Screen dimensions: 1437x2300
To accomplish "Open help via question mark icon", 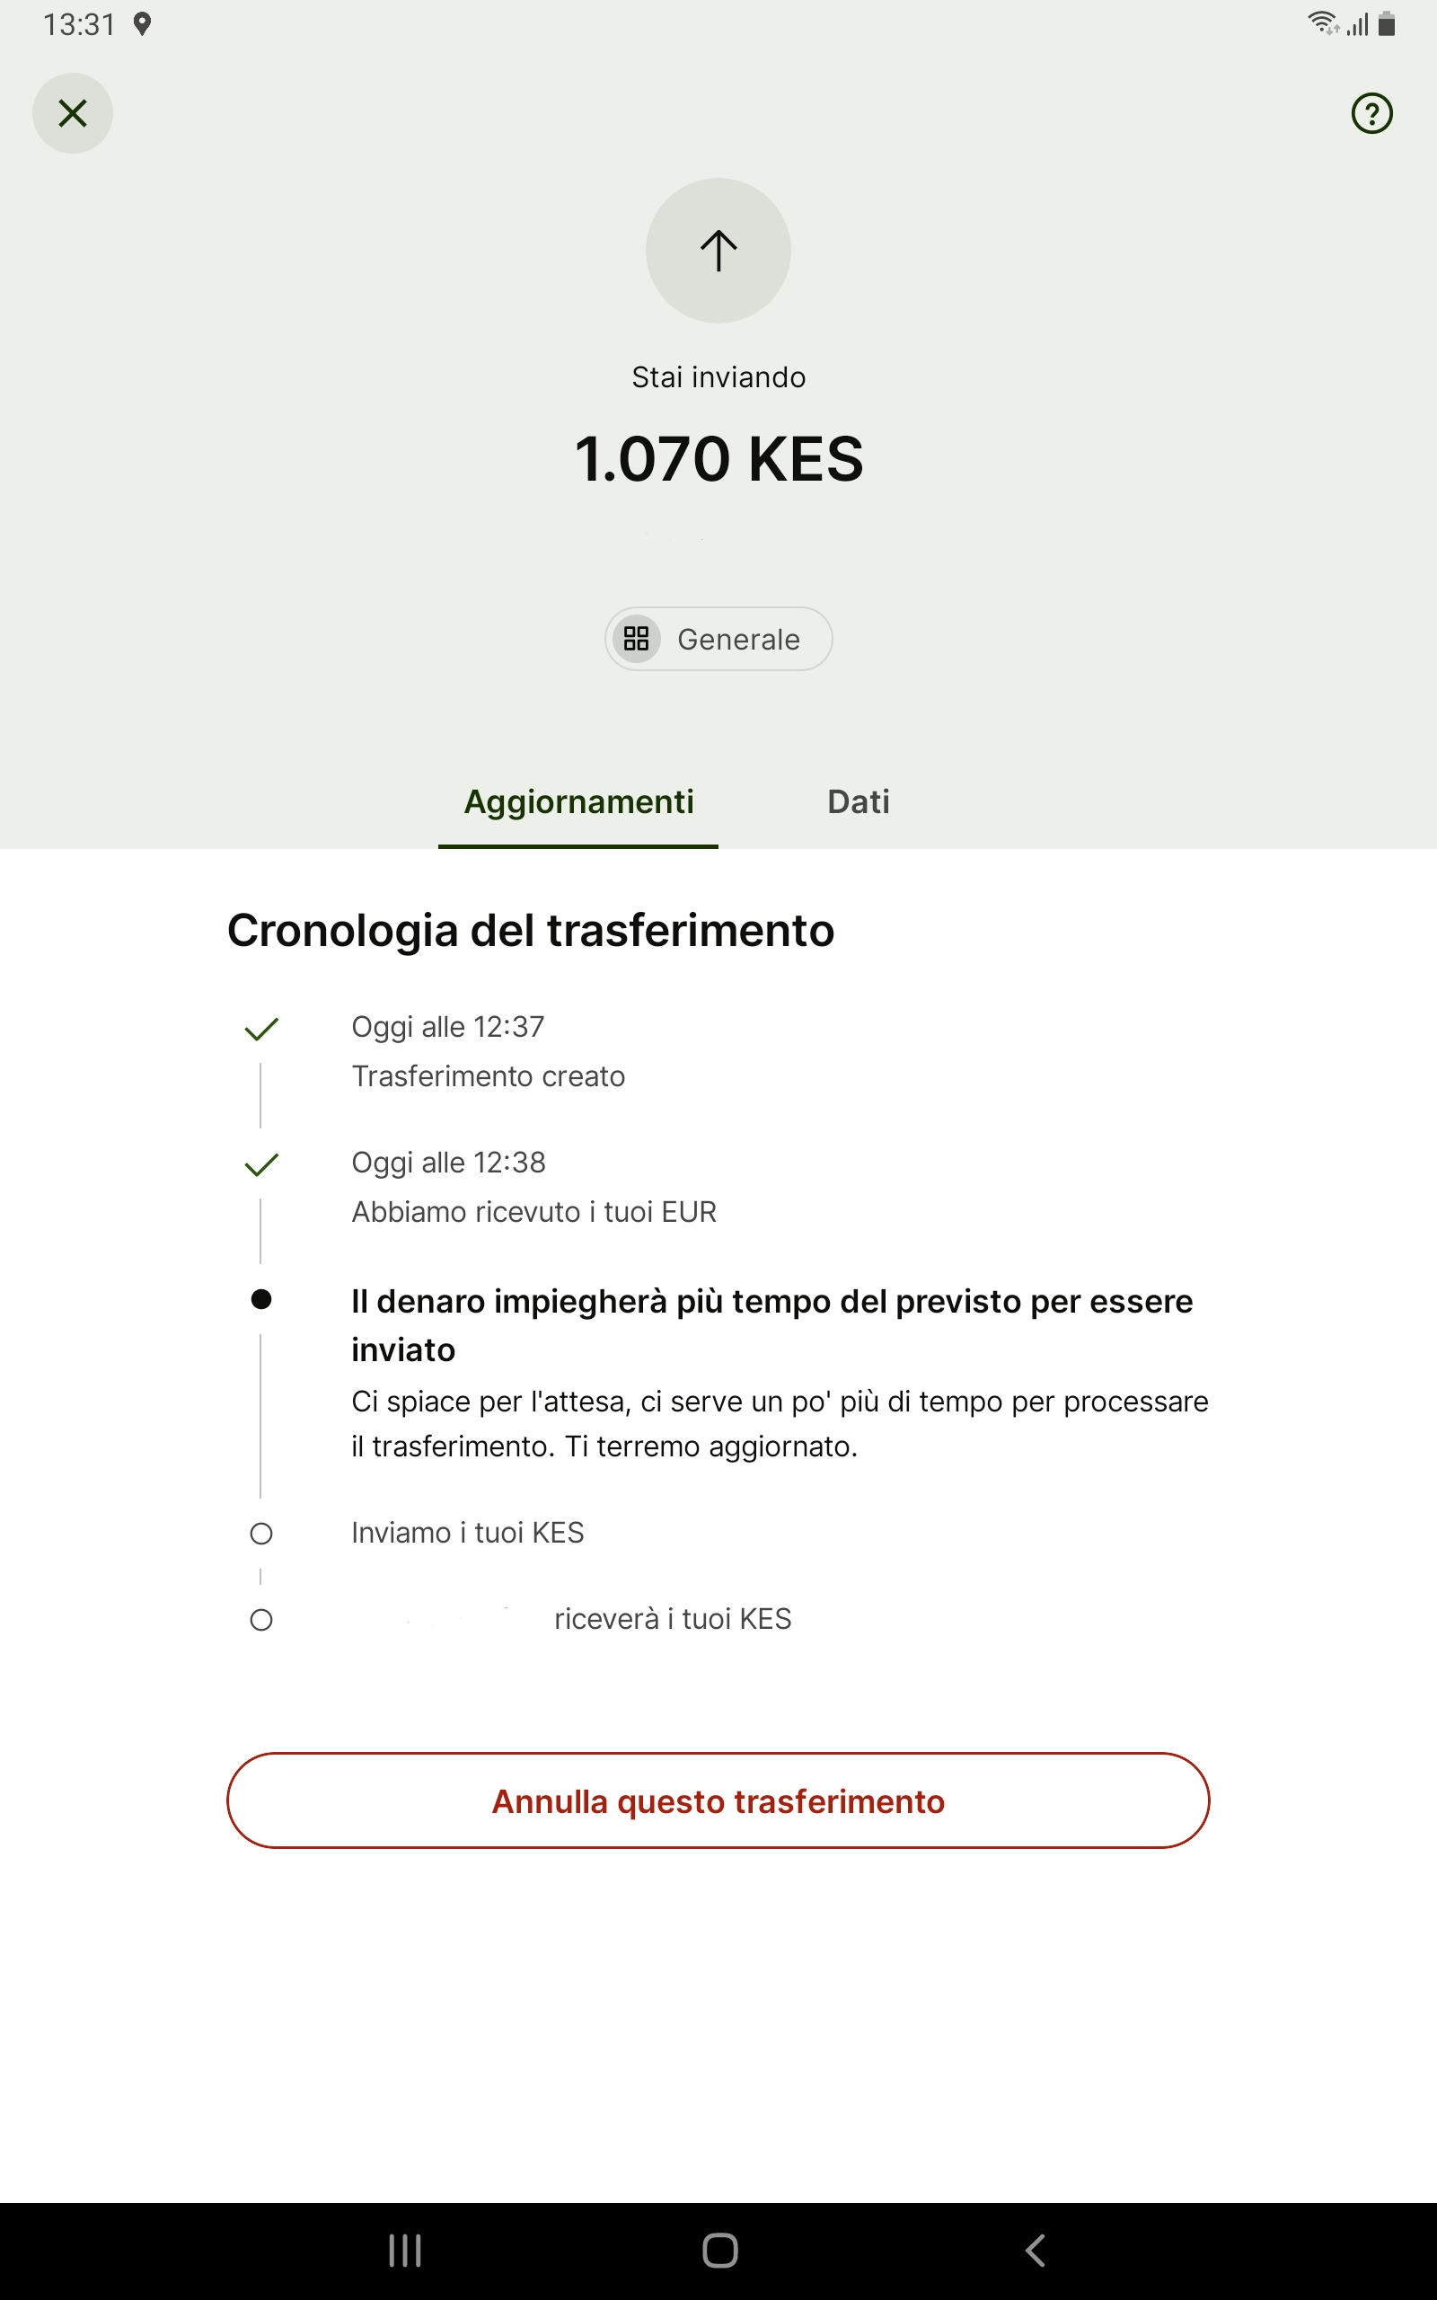I will pos(1371,113).
